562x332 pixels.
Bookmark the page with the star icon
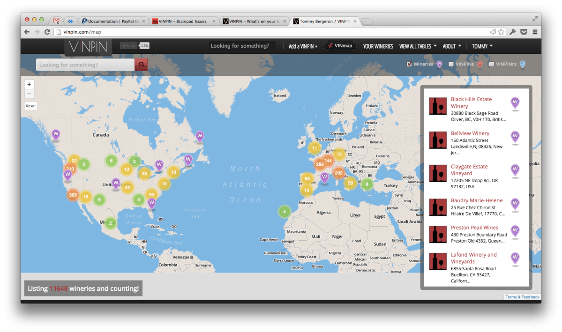click(x=501, y=32)
